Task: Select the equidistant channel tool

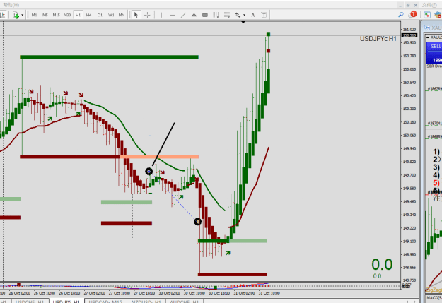Action: [216, 15]
